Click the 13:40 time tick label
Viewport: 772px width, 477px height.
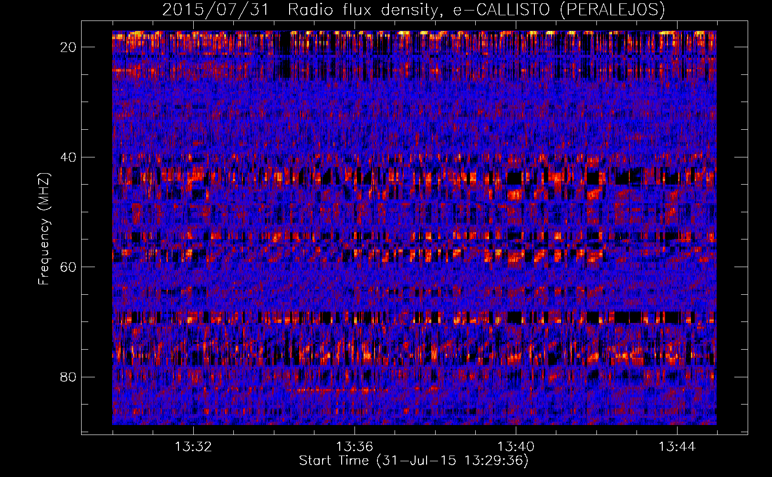[x=516, y=447]
